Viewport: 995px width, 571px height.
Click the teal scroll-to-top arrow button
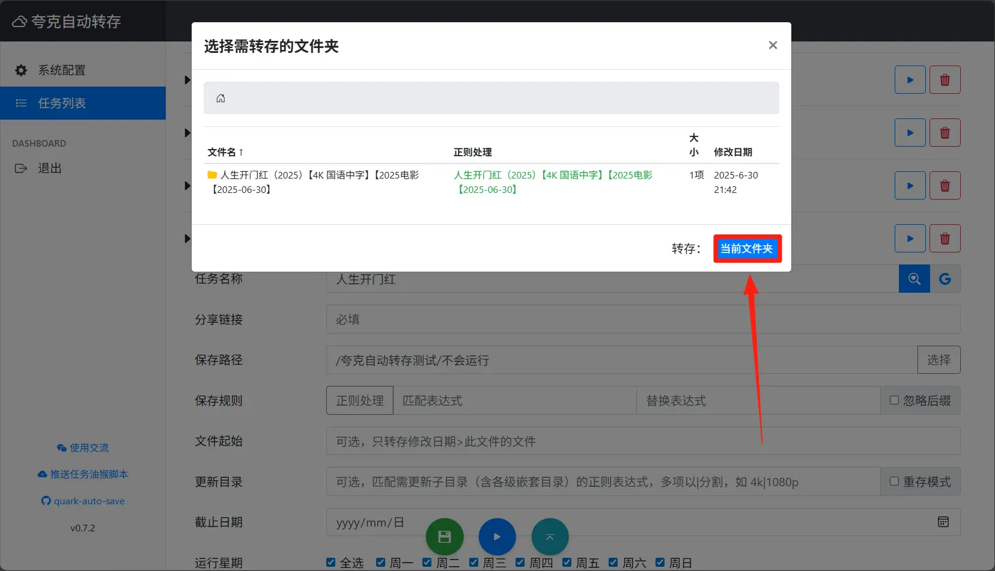pos(550,537)
